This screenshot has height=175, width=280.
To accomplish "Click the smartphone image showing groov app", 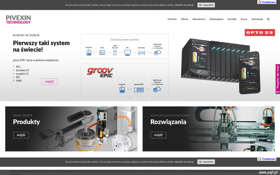I will 250,72.
